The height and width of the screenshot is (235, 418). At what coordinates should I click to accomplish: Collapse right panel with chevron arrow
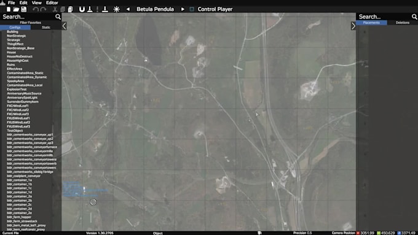tap(353, 26)
